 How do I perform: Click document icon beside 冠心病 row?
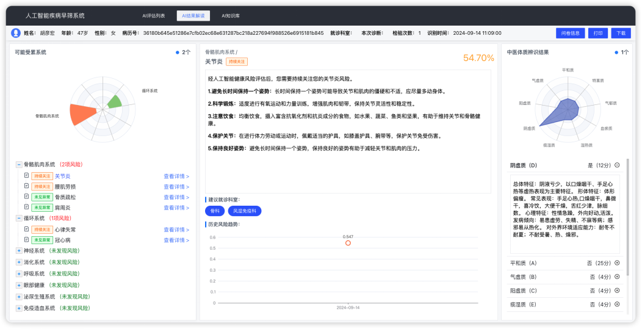[x=27, y=240]
